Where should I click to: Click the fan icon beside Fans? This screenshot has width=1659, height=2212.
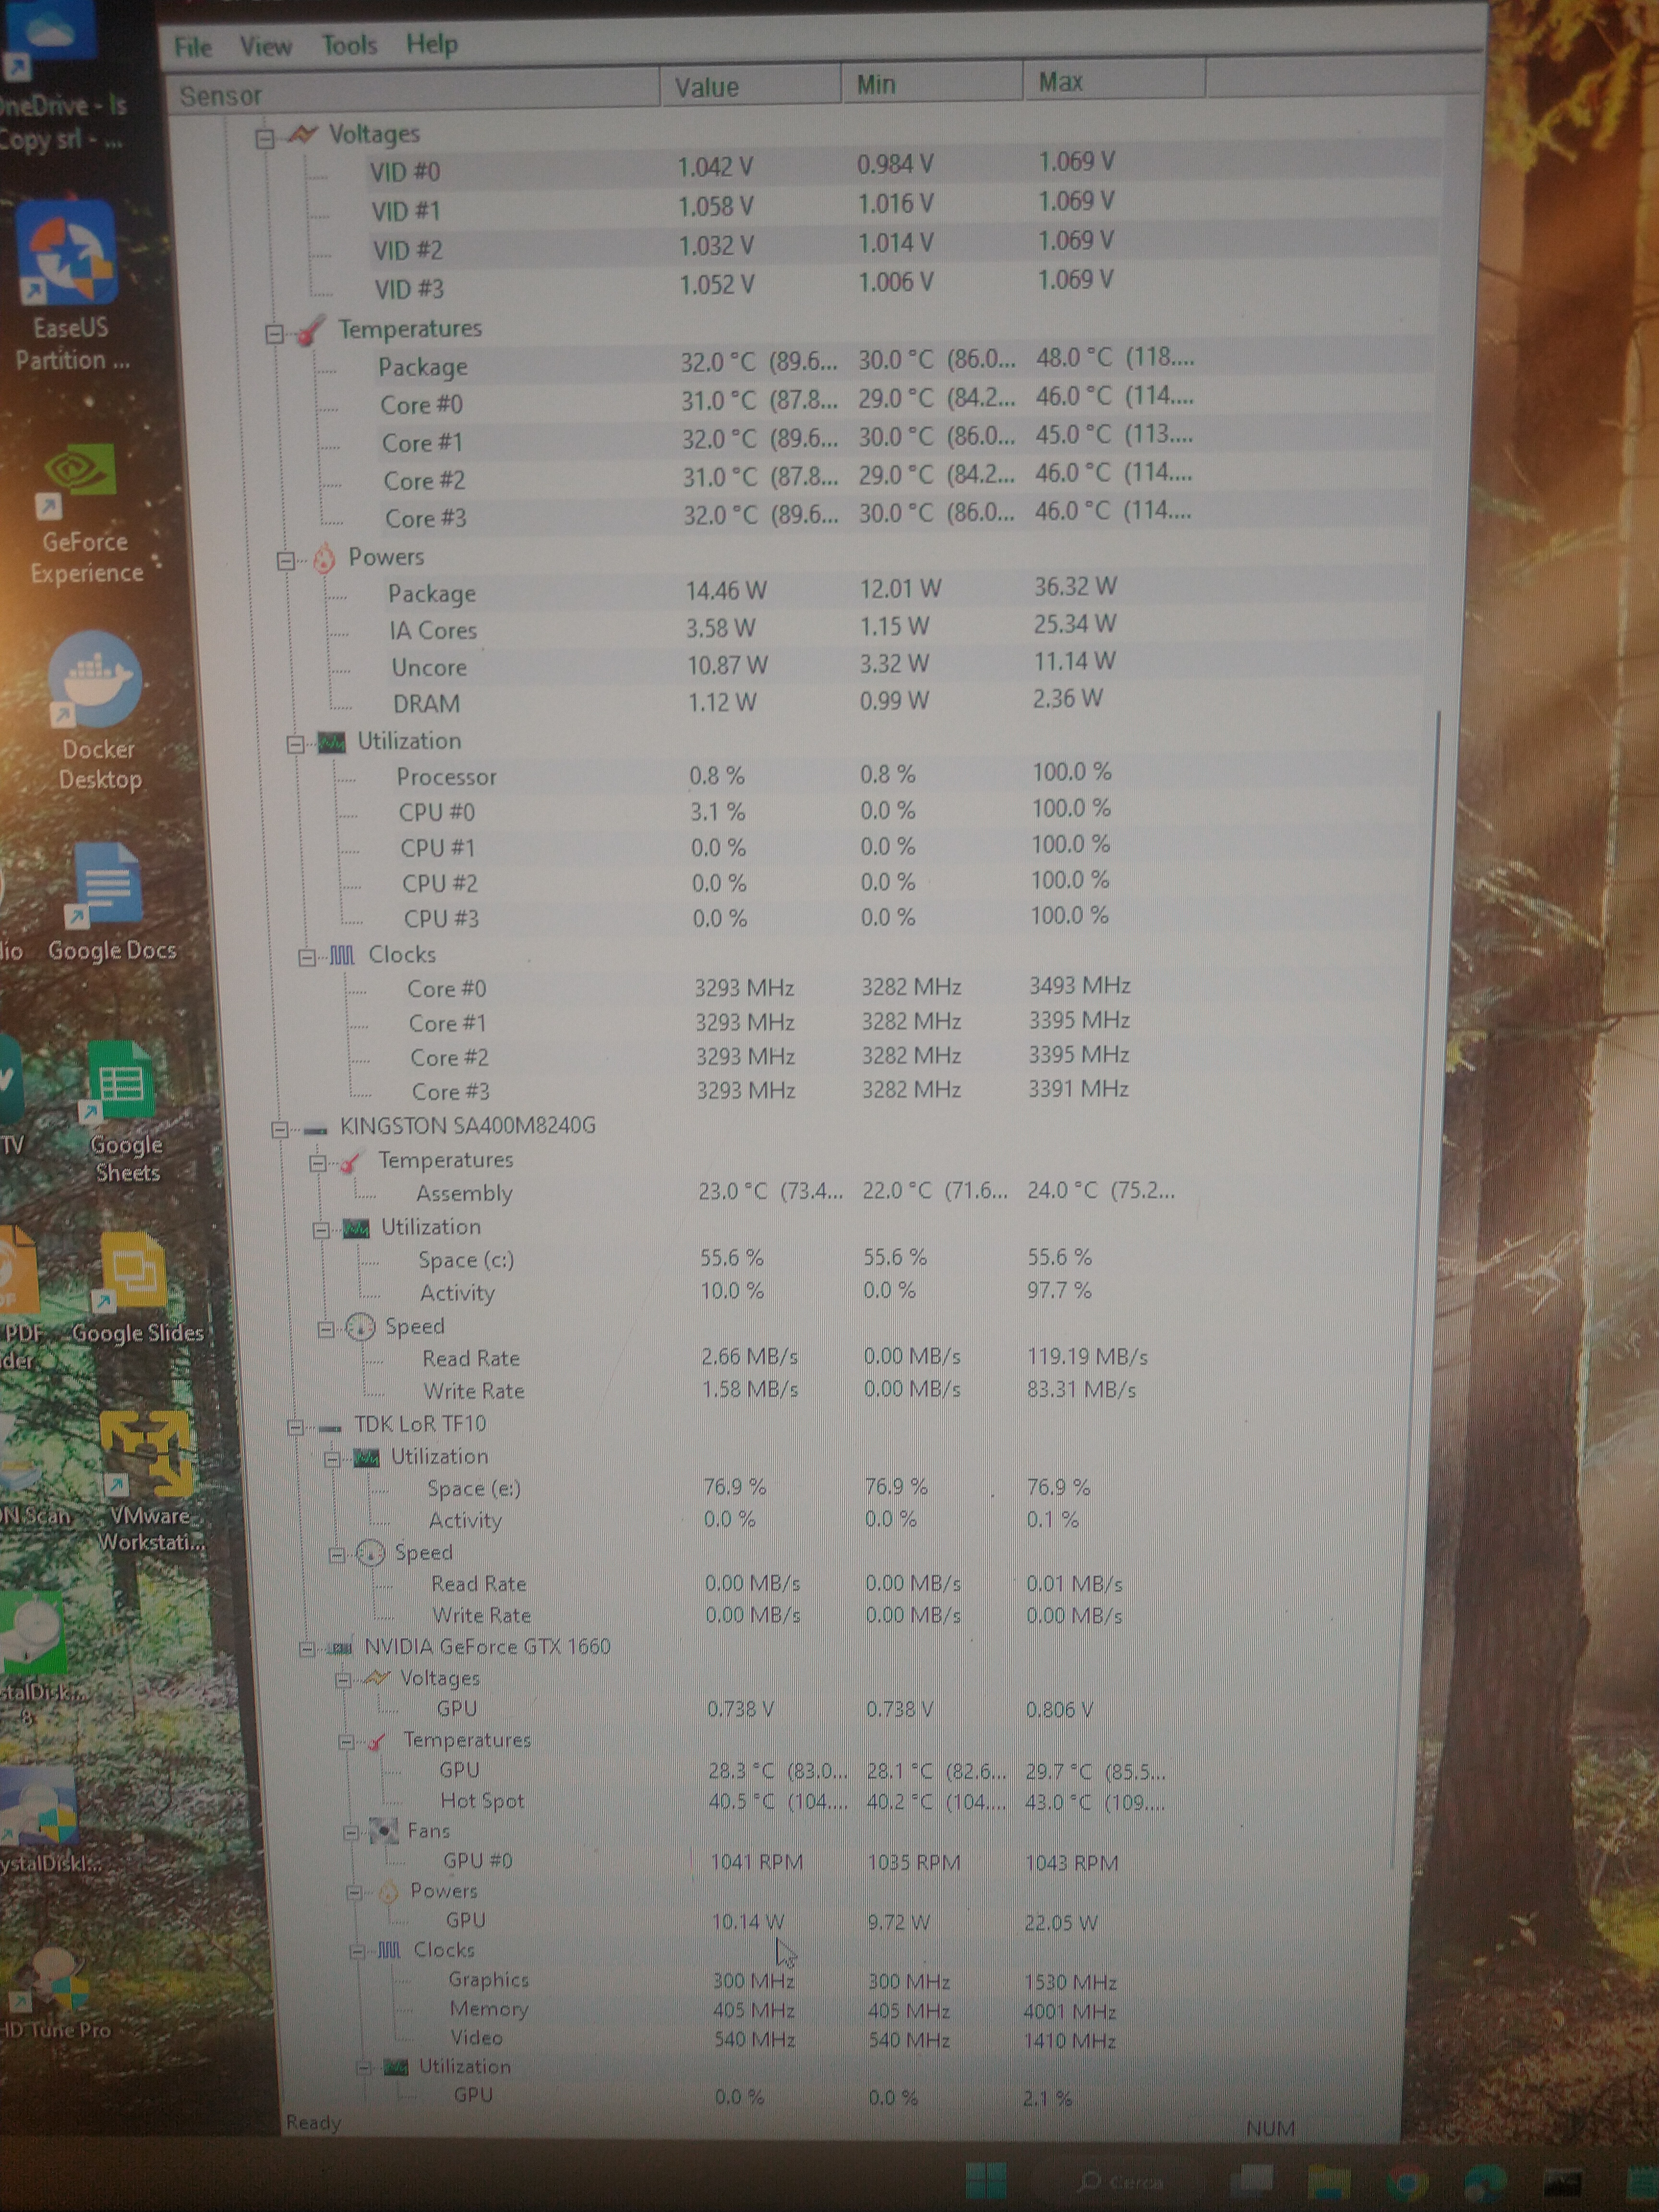[x=383, y=1831]
